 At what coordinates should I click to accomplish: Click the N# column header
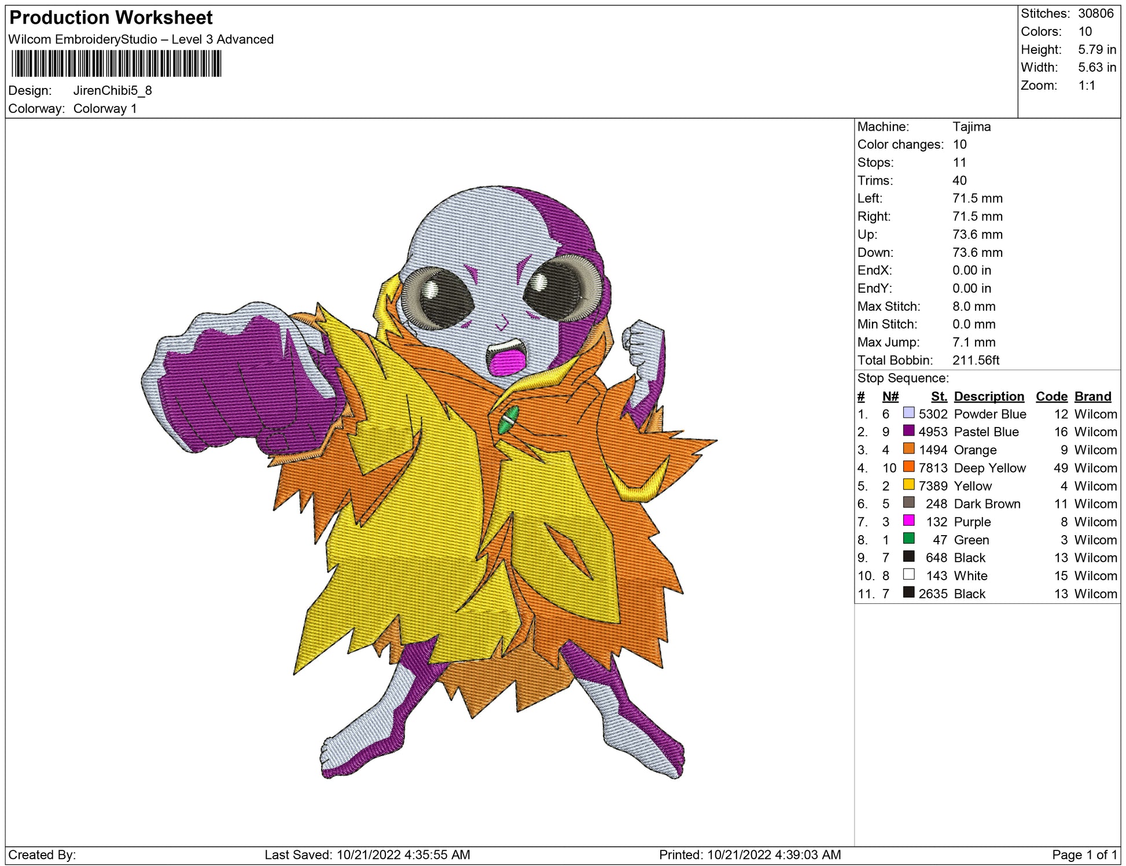(x=890, y=396)
